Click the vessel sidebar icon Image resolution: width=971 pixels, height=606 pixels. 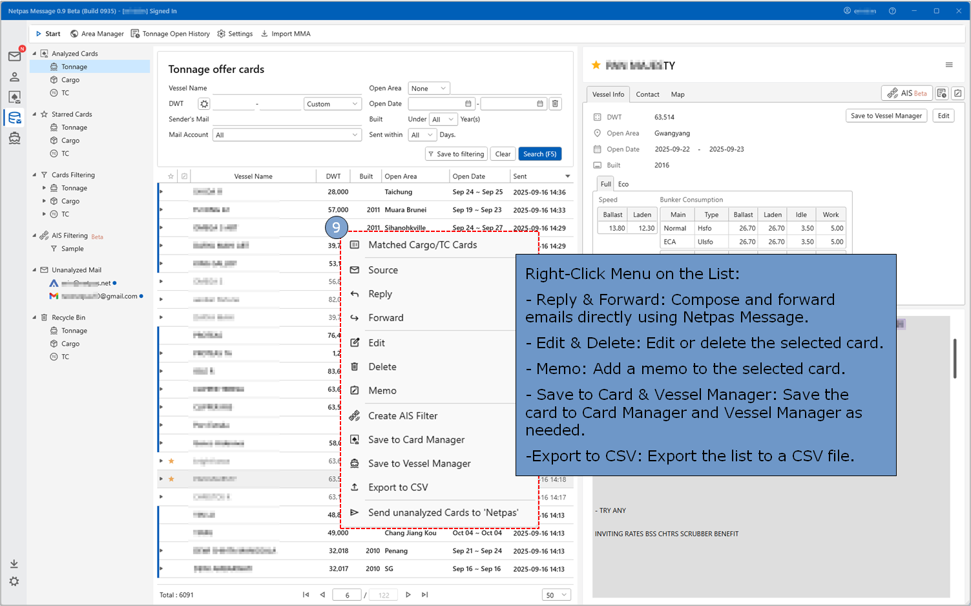(14, 138)
